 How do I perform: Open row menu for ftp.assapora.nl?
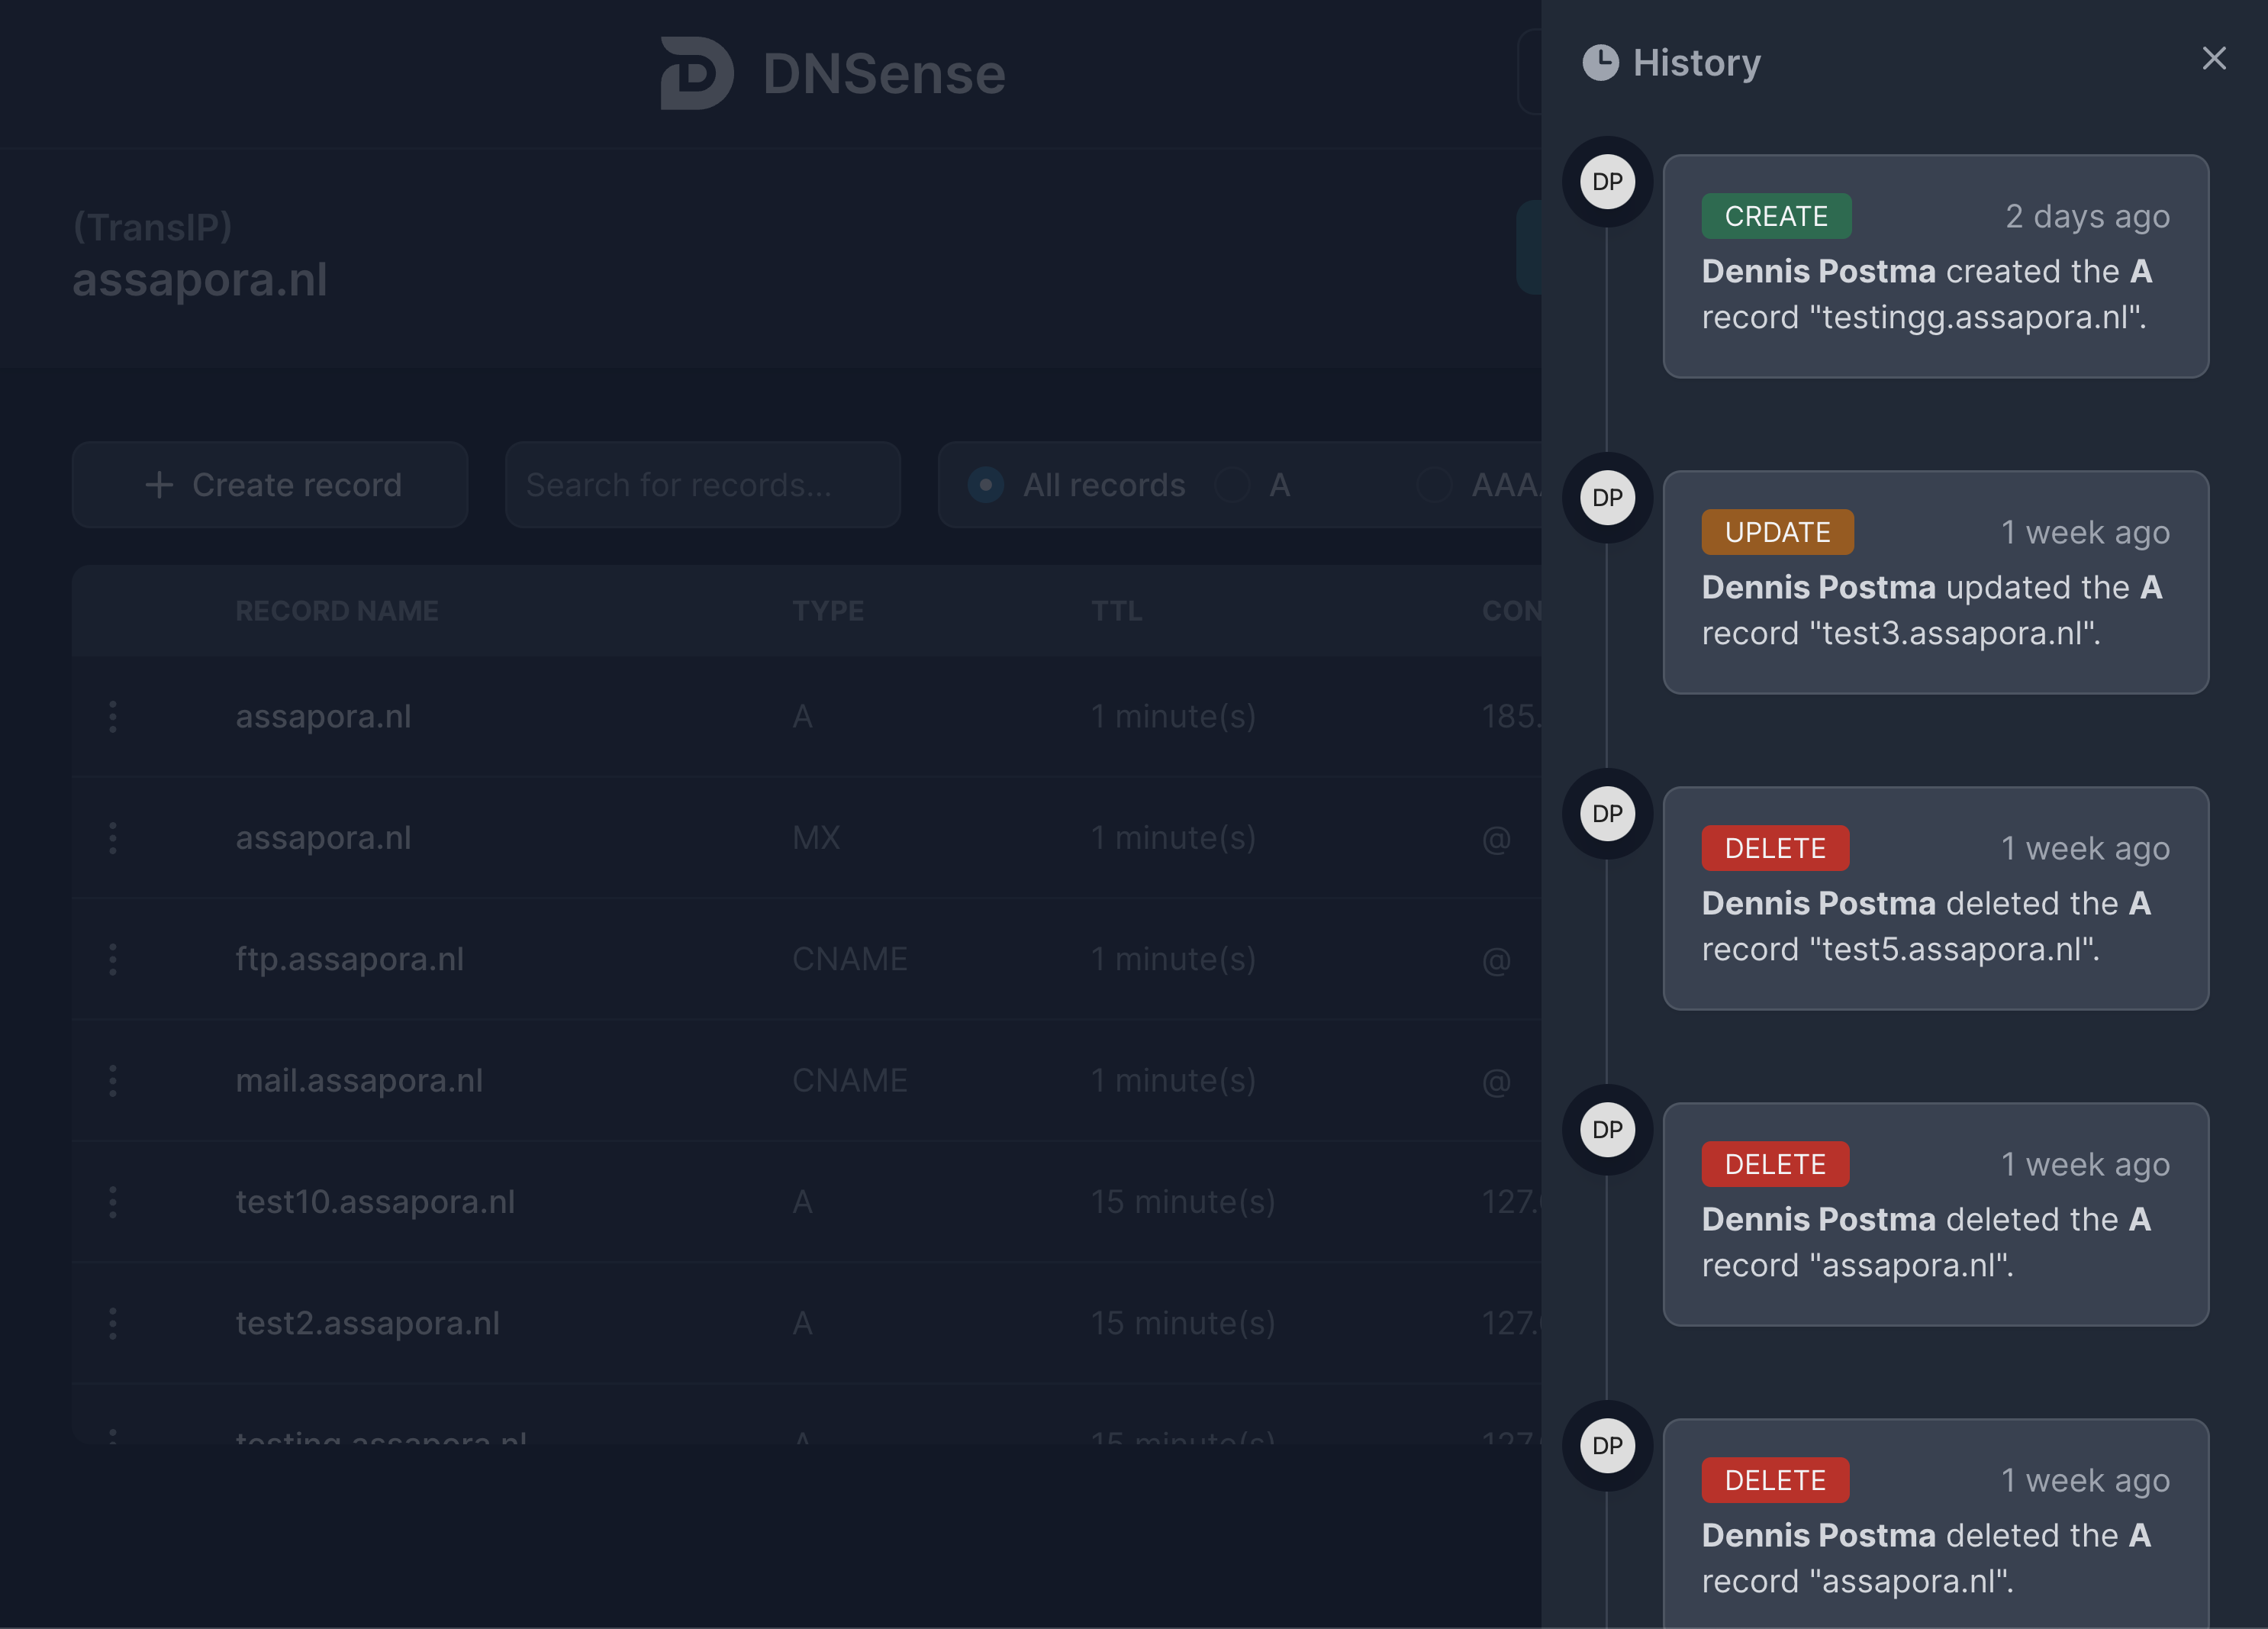click(113, 959)
